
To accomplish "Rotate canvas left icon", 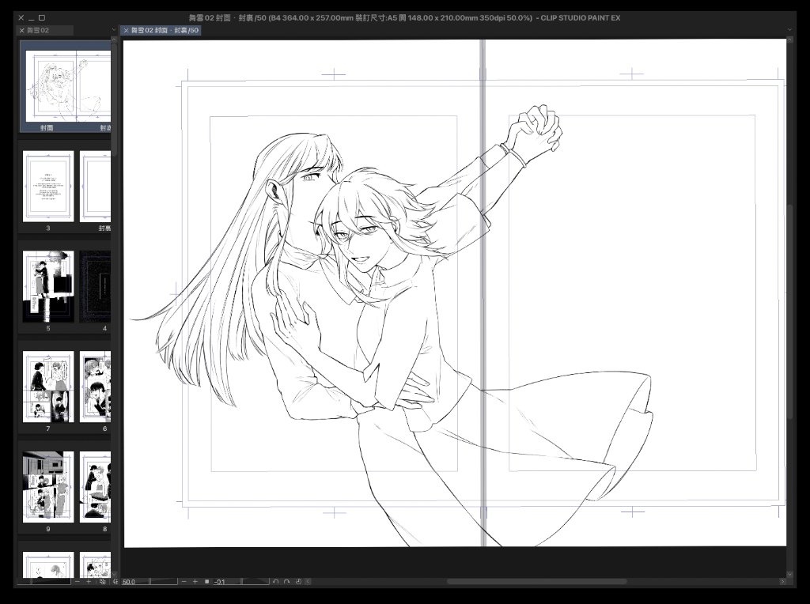I will pyautogui.click(x=276, y=581).
